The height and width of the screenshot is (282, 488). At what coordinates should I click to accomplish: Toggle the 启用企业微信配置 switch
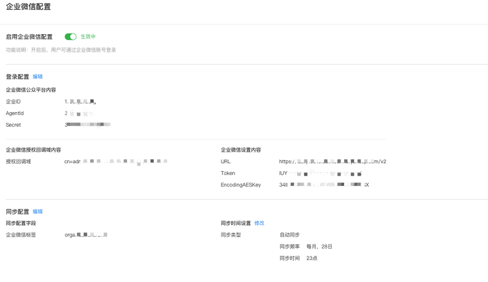click(x=70, y=37)
